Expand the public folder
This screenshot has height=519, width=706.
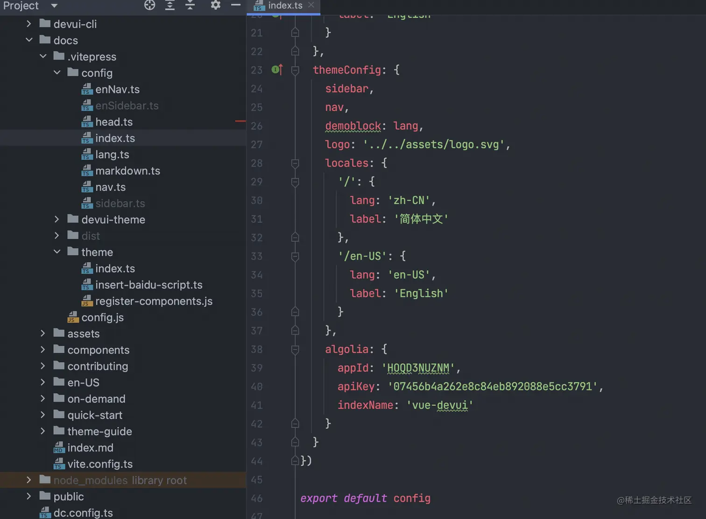pos(29,496)
